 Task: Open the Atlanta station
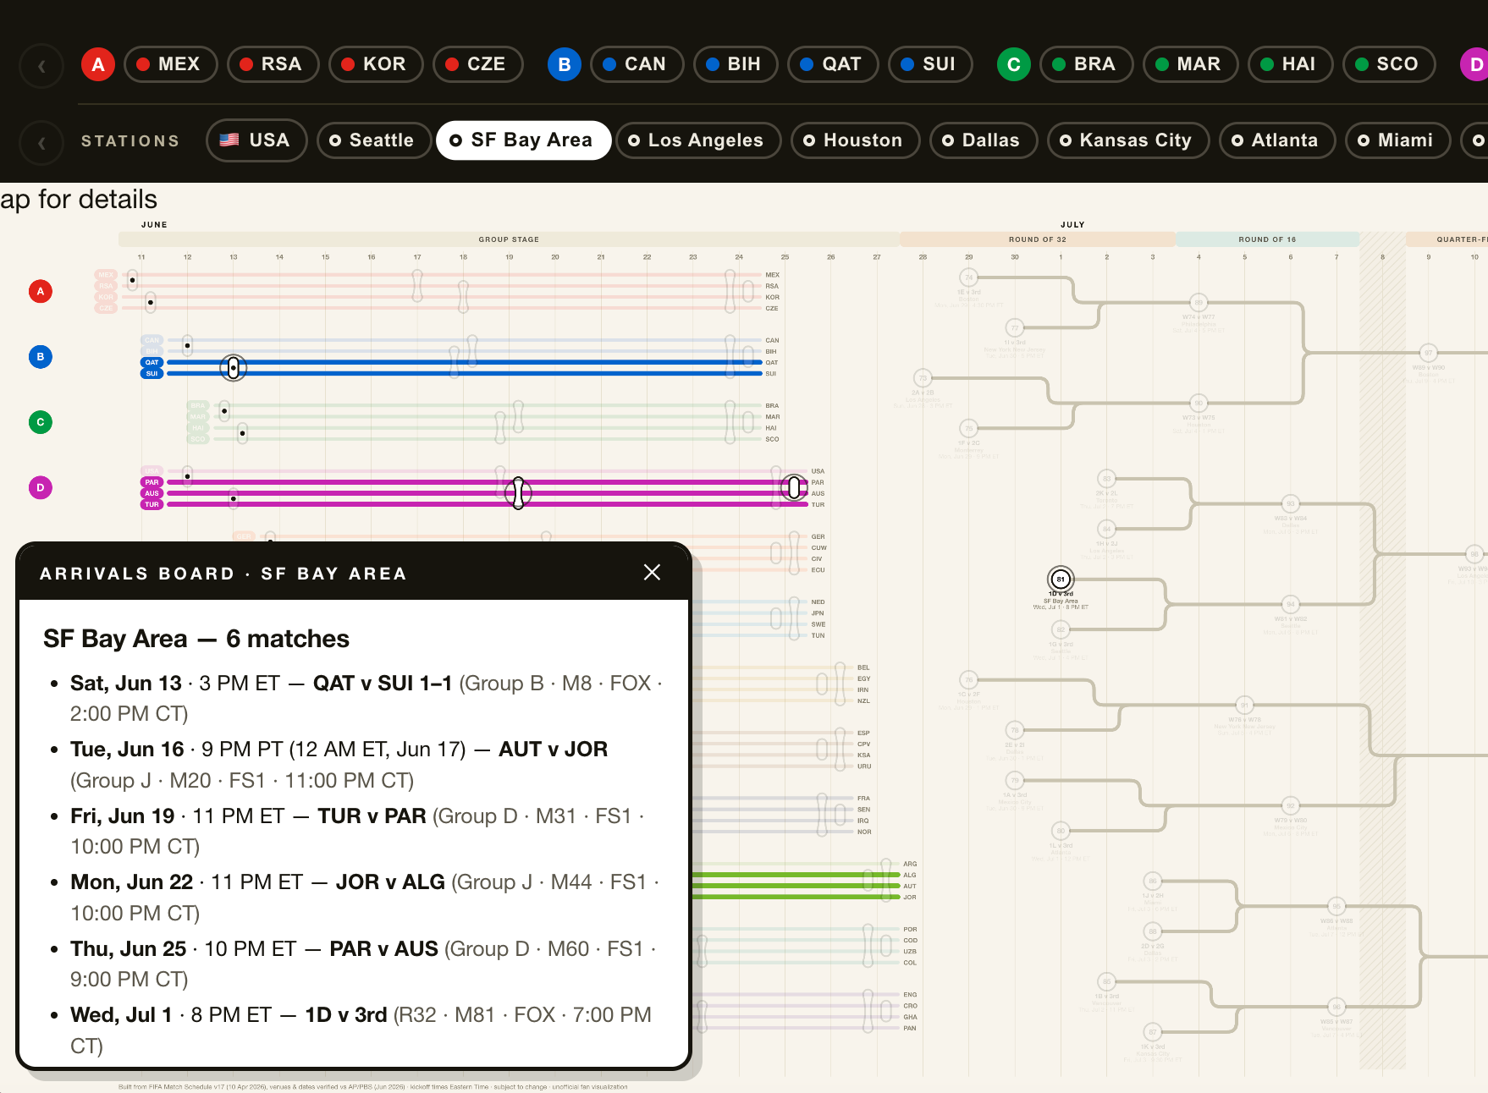click(1277, 140)
